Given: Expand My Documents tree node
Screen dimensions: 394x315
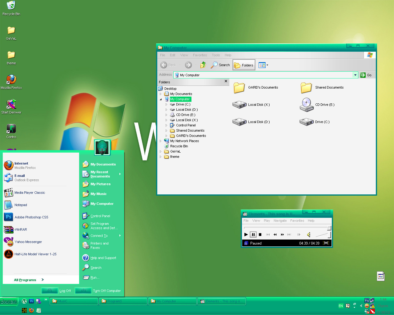Looking at the screenshot, I should (161, 94).
